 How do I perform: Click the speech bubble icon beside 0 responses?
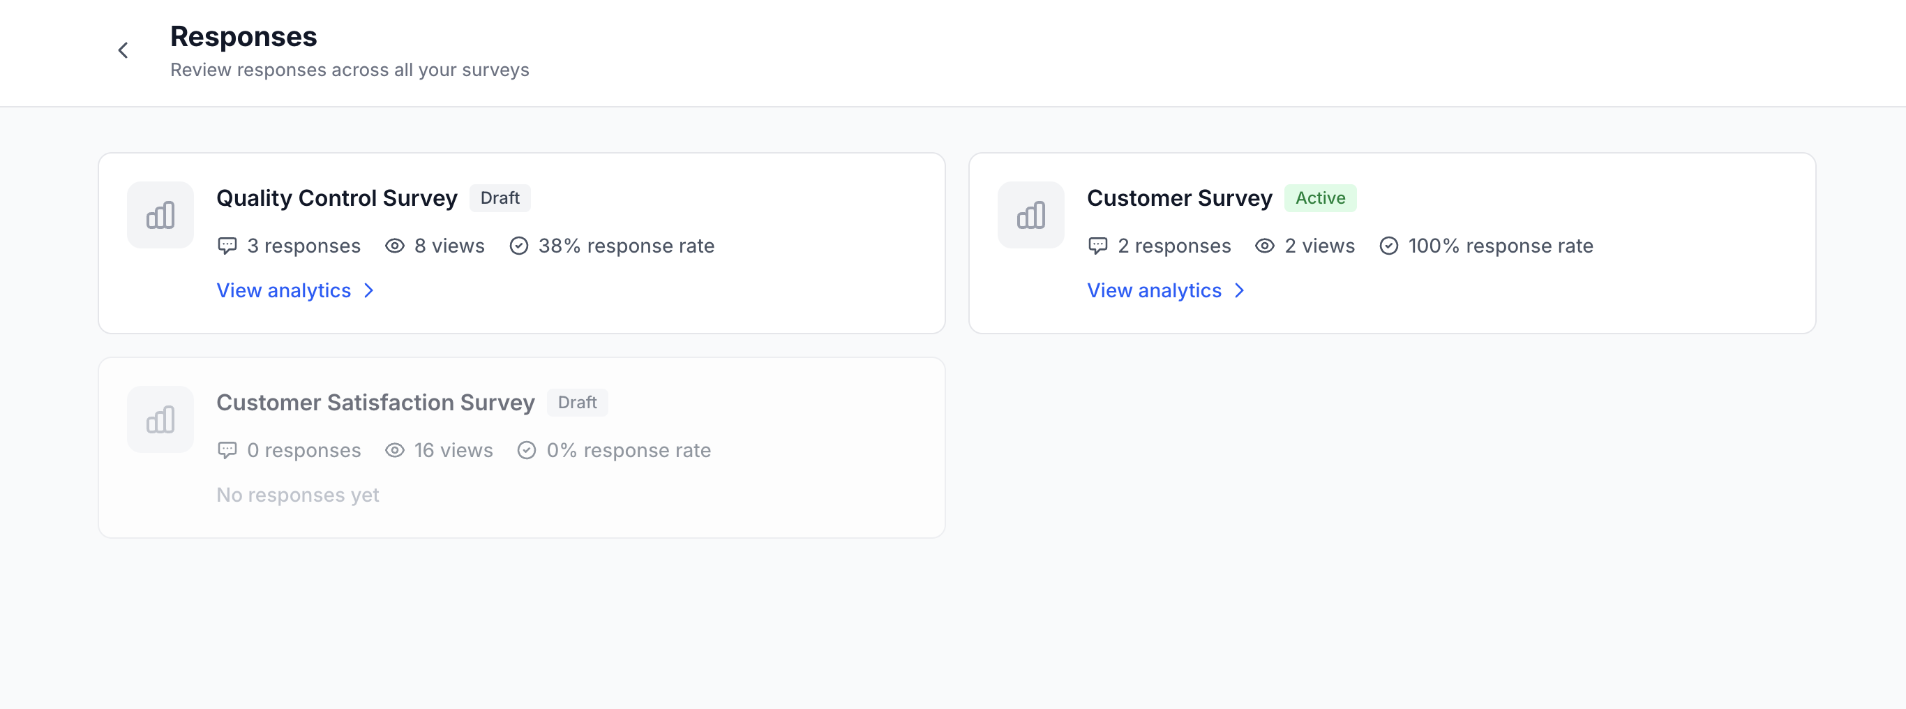coord(228,450)
